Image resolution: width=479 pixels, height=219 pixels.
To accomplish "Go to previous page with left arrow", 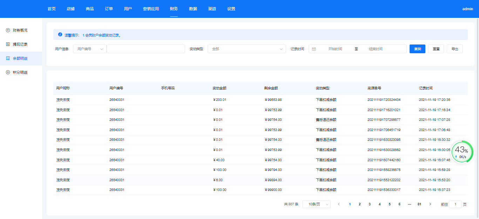I will pos(339,204).
